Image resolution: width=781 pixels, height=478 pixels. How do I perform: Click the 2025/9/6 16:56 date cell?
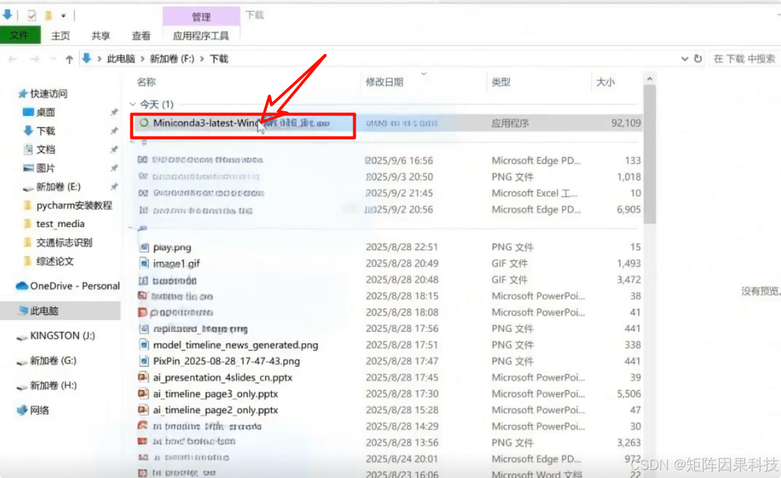400,160
